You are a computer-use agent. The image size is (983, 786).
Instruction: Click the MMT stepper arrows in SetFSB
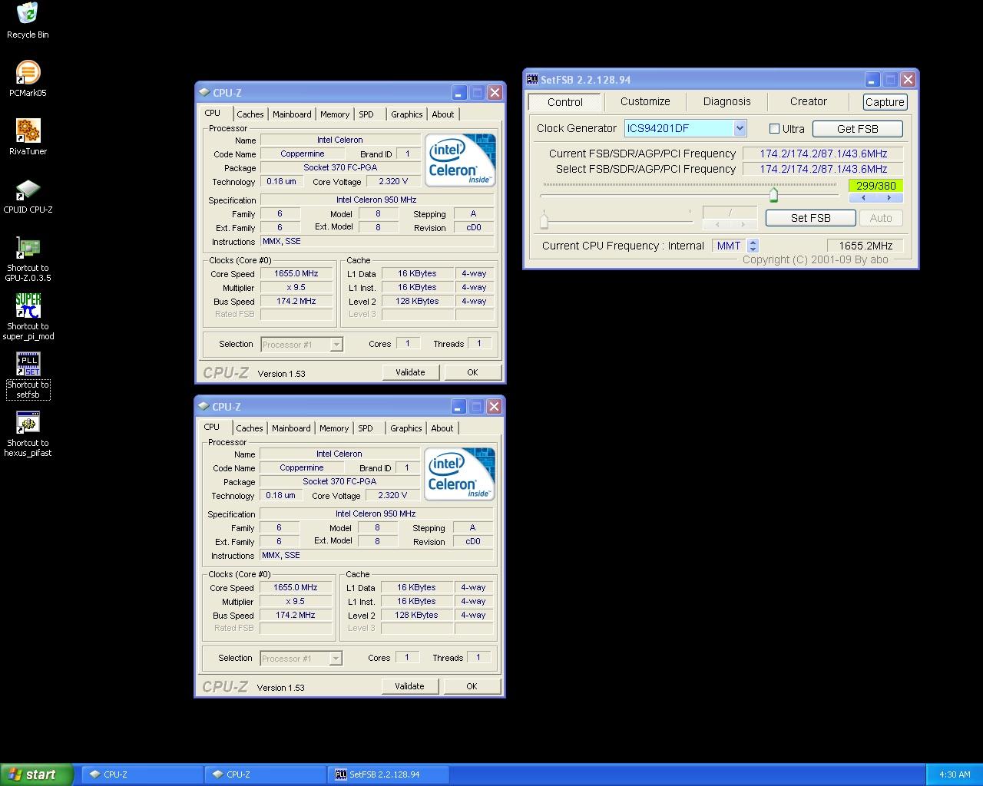pos(753,246)
